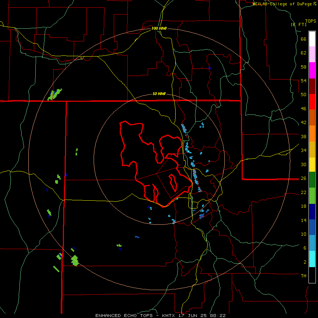This screenshot has height=318, width=318.
Task: Click the "TH" legend label
Action: click(x=304, y=276)
